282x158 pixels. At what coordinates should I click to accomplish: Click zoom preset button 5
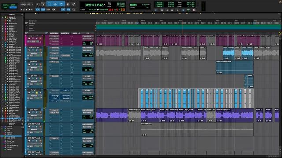pyautogui.click(x=32, y=10)
